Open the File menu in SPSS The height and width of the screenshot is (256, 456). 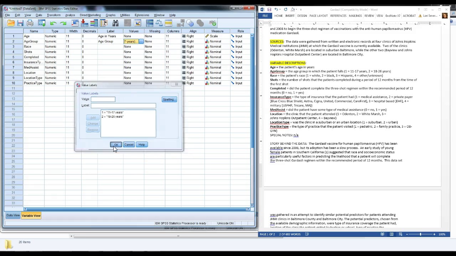tap(7, 15)
